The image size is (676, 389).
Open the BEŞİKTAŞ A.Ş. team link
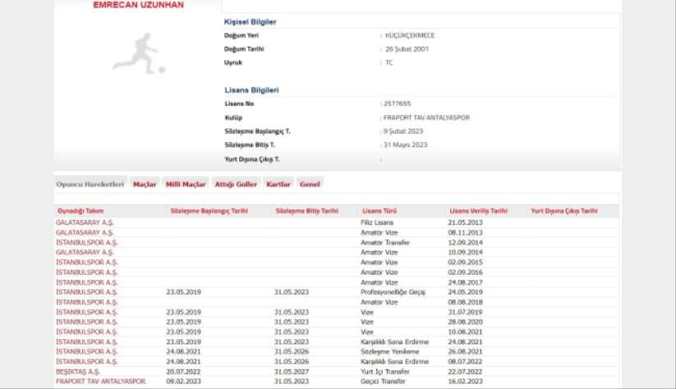77,371
